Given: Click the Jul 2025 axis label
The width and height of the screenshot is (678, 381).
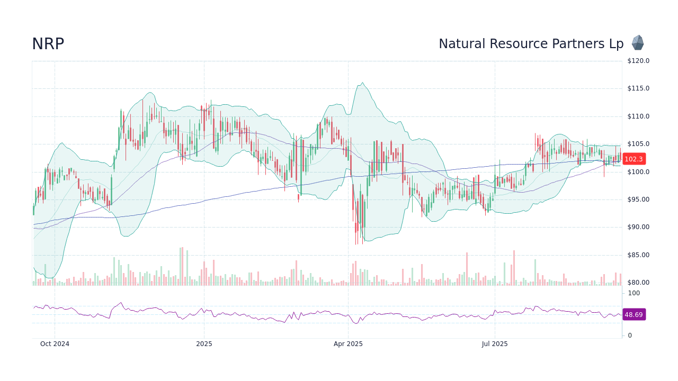Looking at the screenshot, I should (x=496, y=343).
